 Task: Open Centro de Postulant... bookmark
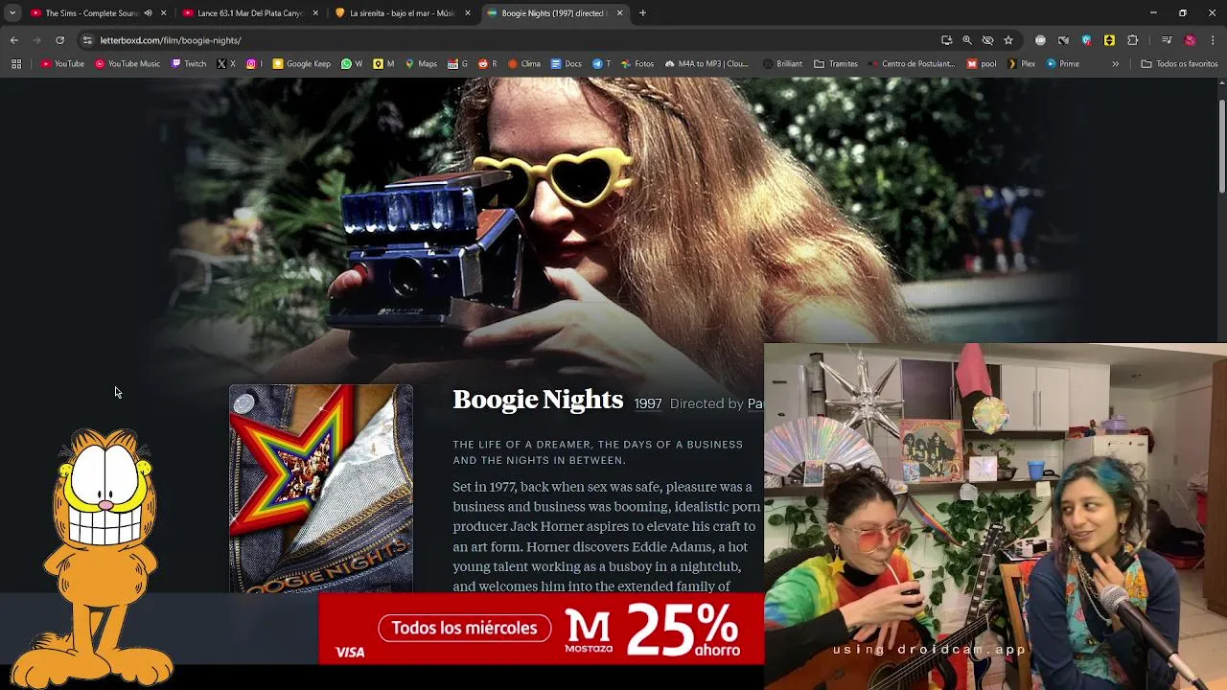(913, 64)
